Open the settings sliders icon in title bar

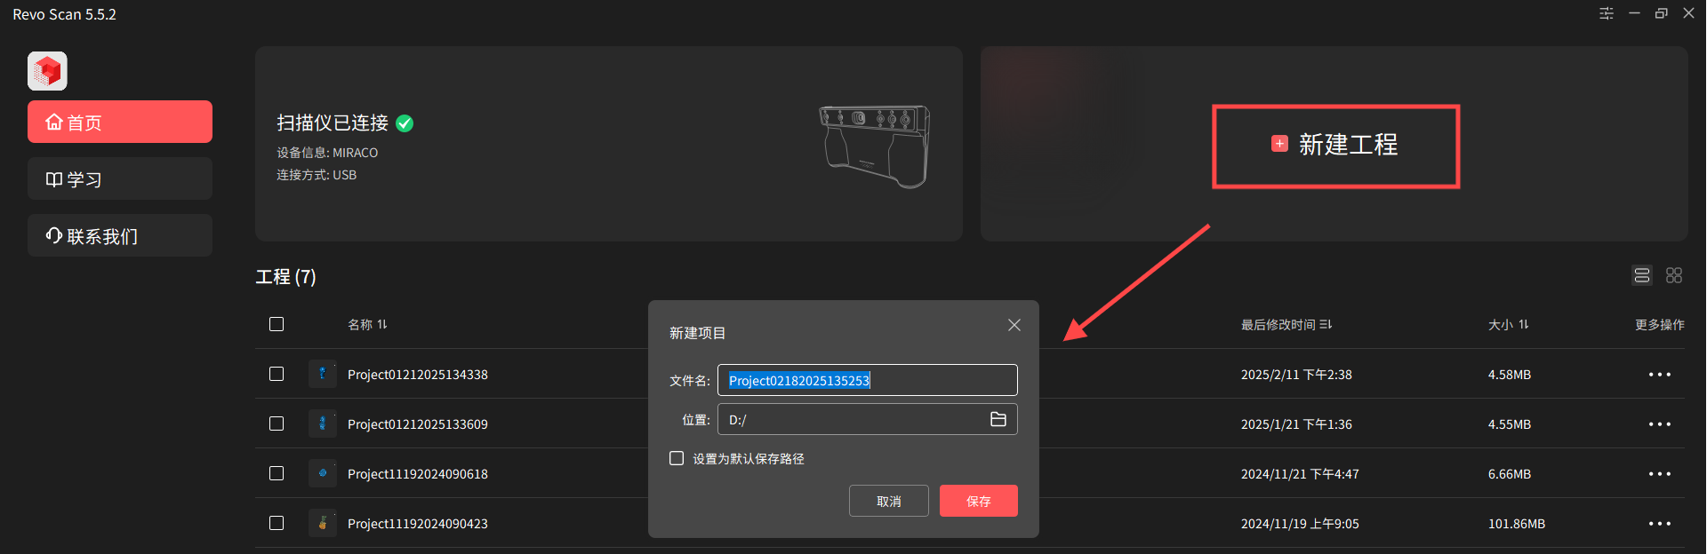coord(1607,13)
